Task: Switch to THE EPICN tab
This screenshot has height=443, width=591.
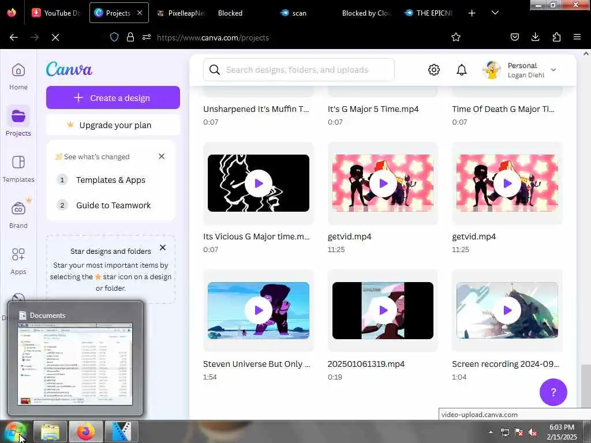Action: point(429,13)
